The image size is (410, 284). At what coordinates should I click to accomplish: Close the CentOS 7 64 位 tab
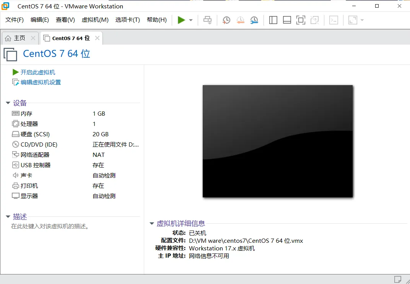[x=97, y=38]
